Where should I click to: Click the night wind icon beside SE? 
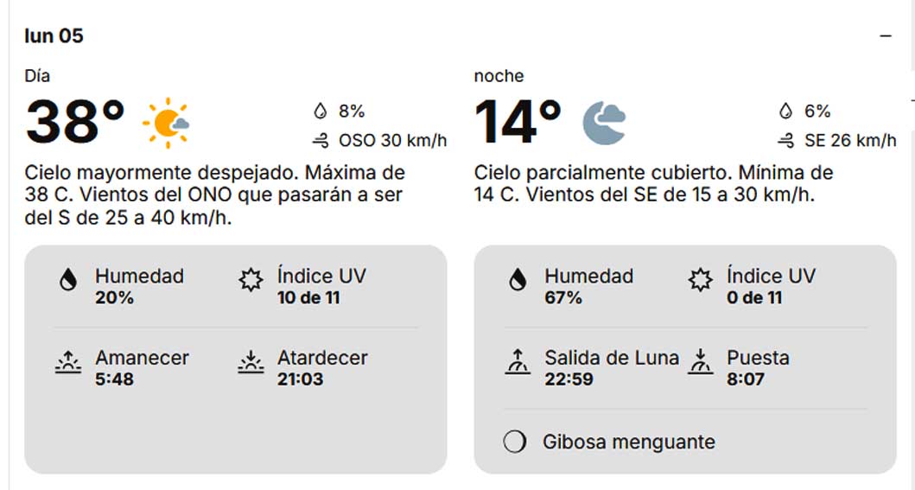[x=785, y=140]
